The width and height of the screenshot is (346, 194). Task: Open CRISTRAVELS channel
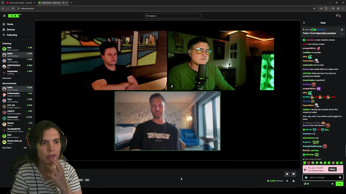coord(17,67)
